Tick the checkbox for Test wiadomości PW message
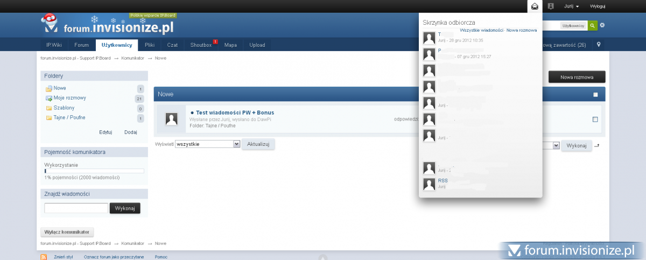This screenshot has height=260, width=646. 595,120
